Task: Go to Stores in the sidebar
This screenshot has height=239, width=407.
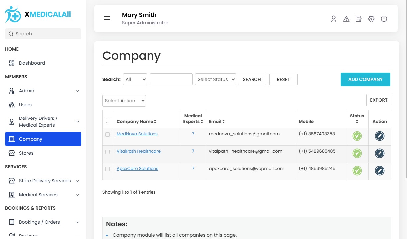Action: coord(26,153)
